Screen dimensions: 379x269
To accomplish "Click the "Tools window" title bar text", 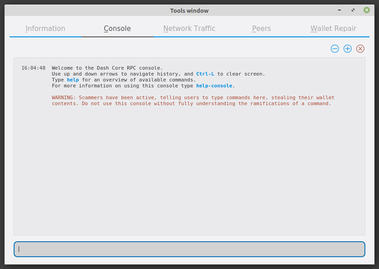I will pyautogui.click(x=189, y=10).
